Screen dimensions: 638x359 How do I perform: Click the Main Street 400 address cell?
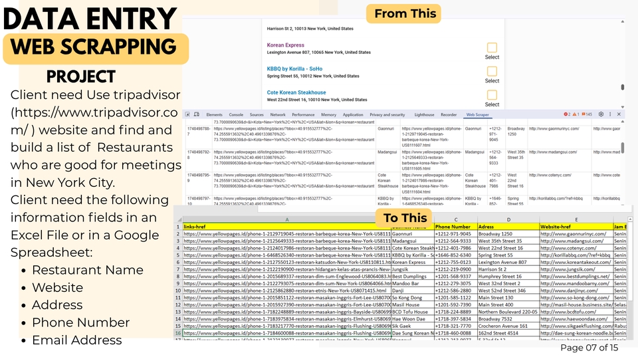coord(508,304)
